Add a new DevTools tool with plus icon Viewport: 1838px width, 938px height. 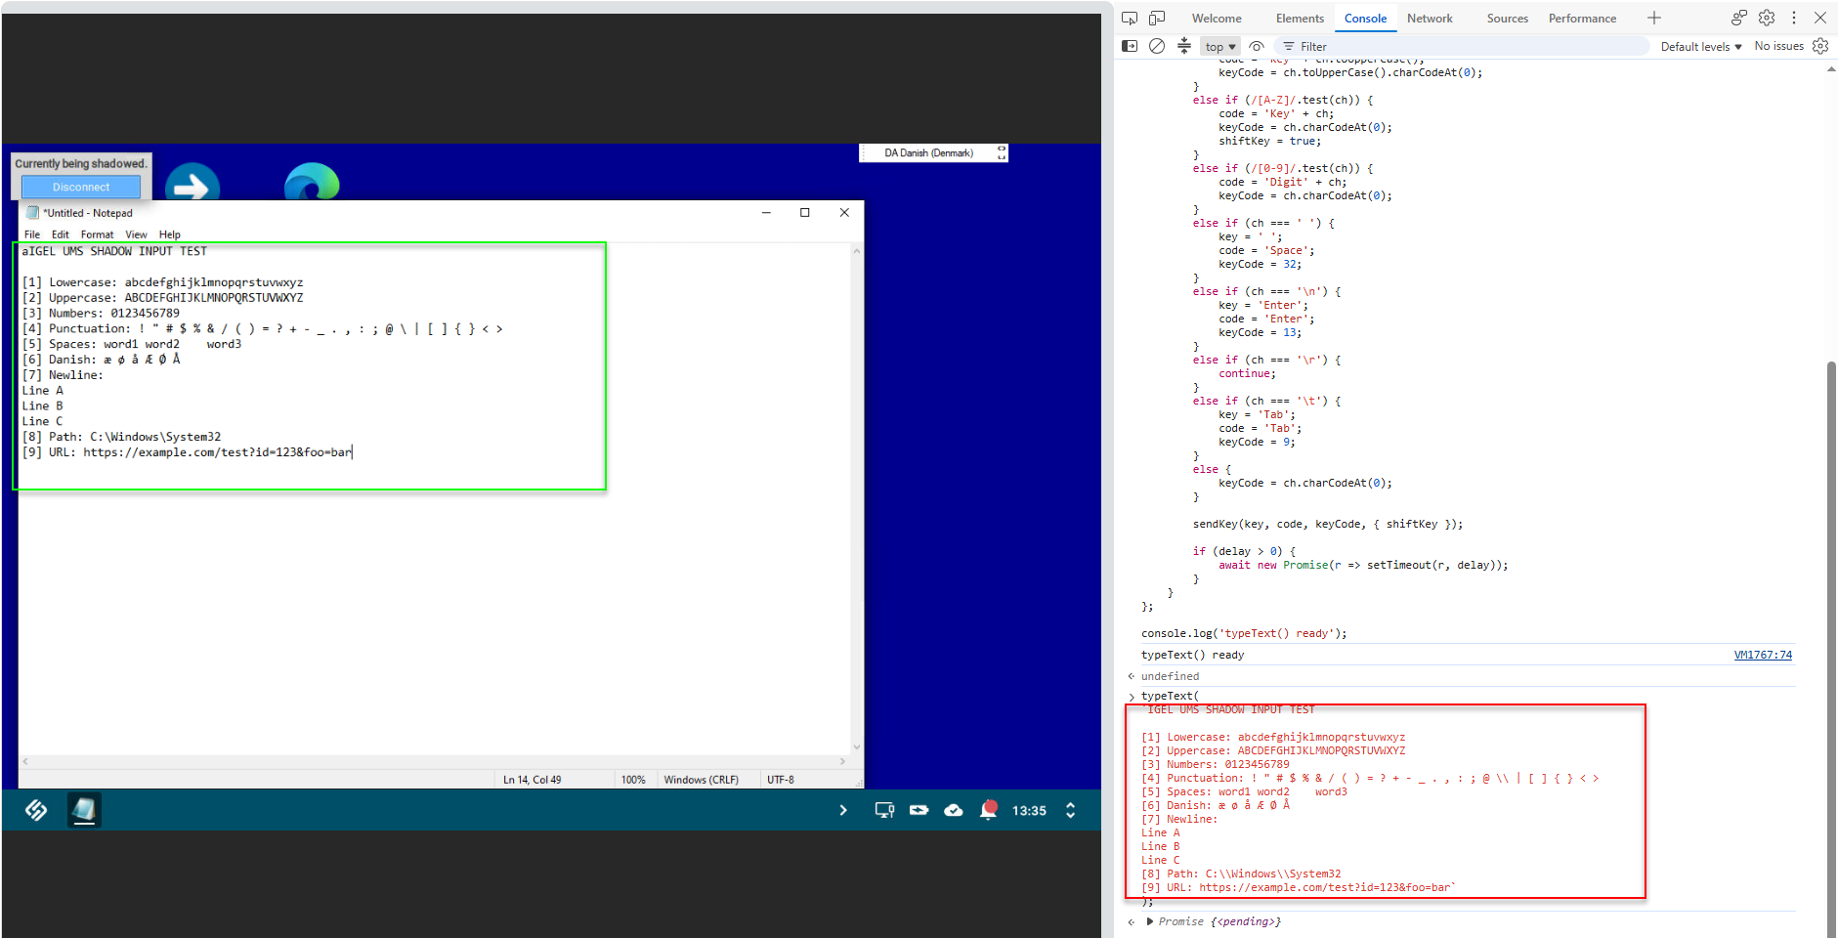point(1654,18)
